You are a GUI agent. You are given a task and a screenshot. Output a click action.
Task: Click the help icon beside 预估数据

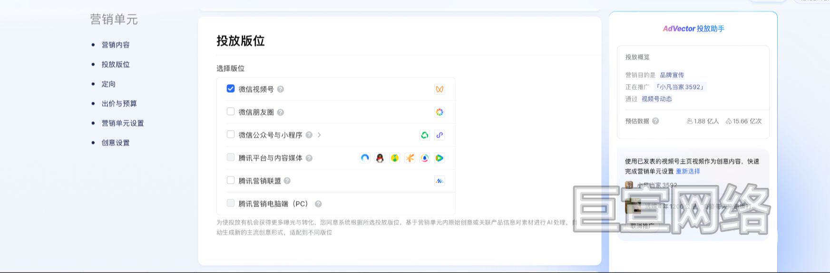pyautogui.click(x=655, y=121)
